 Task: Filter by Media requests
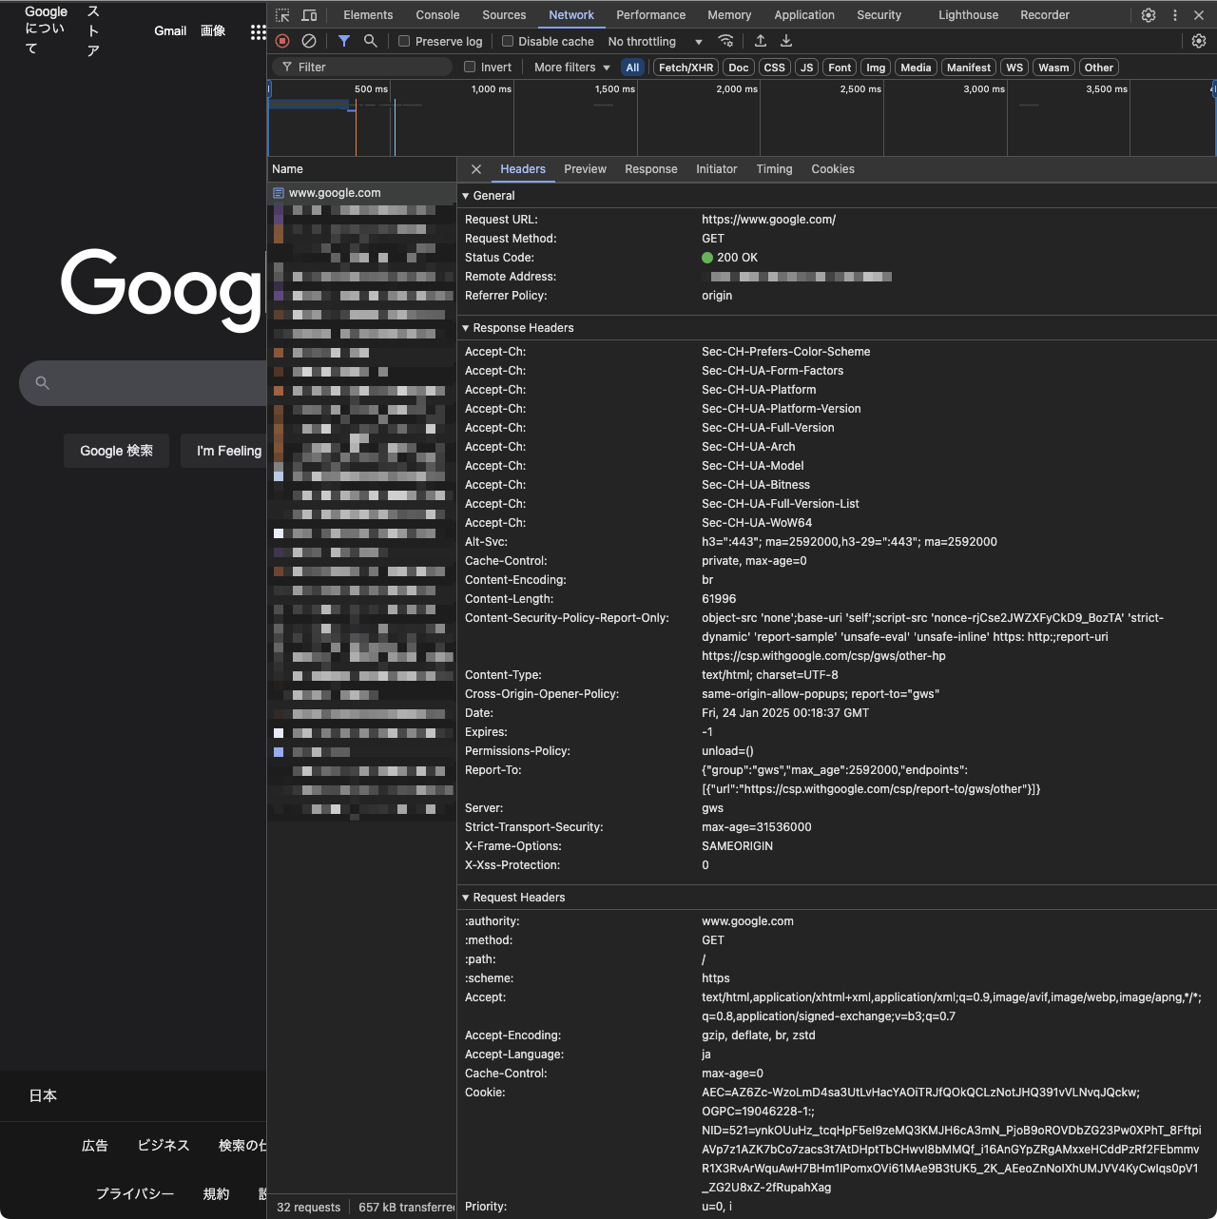tap(916, 68)
